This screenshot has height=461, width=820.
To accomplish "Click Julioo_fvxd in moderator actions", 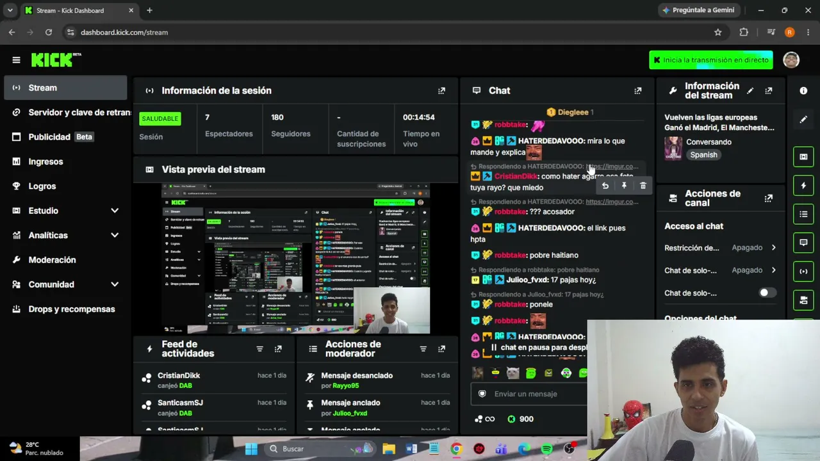I will (350, 414).
